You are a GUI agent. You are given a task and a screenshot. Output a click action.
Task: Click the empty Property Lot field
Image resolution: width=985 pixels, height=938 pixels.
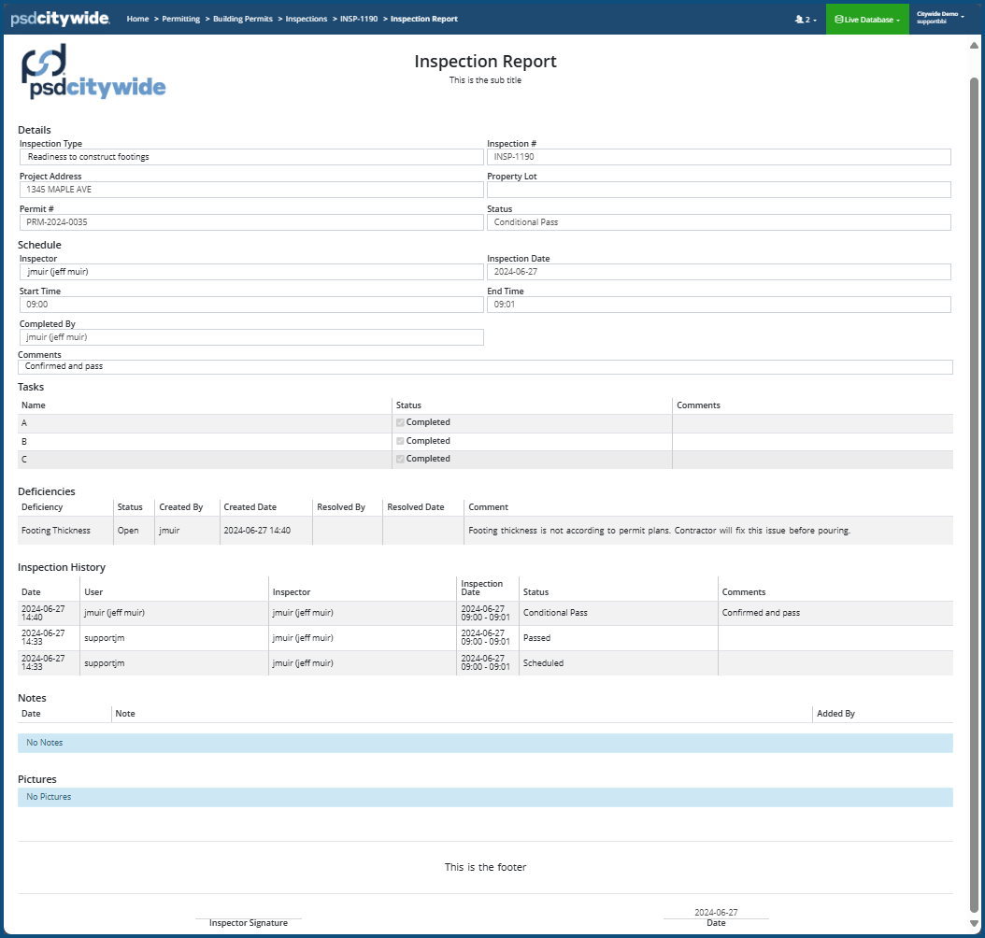click(x=719, y=190)
